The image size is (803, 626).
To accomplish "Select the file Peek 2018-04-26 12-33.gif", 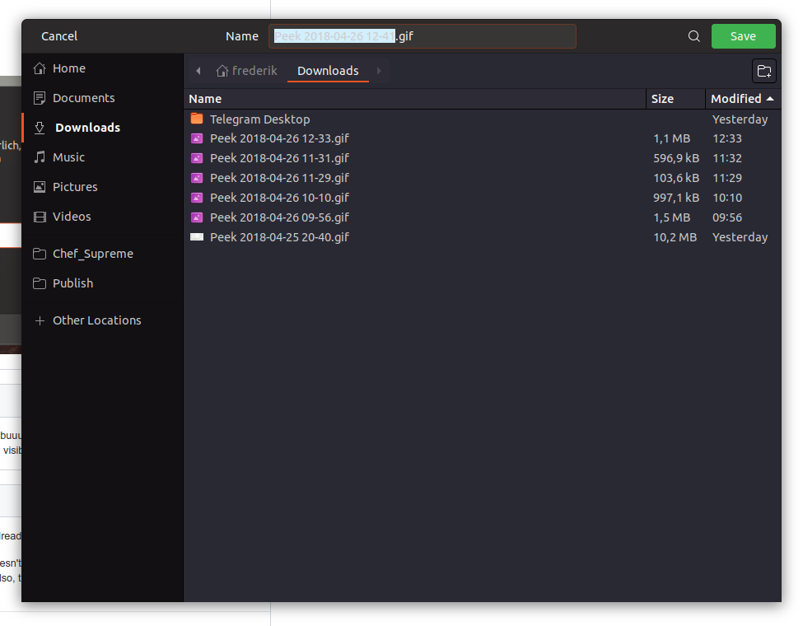I will point(482,138).
